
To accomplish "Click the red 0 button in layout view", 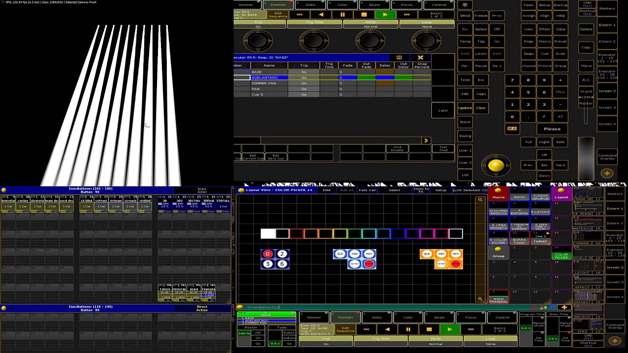I will coord(267,254).
